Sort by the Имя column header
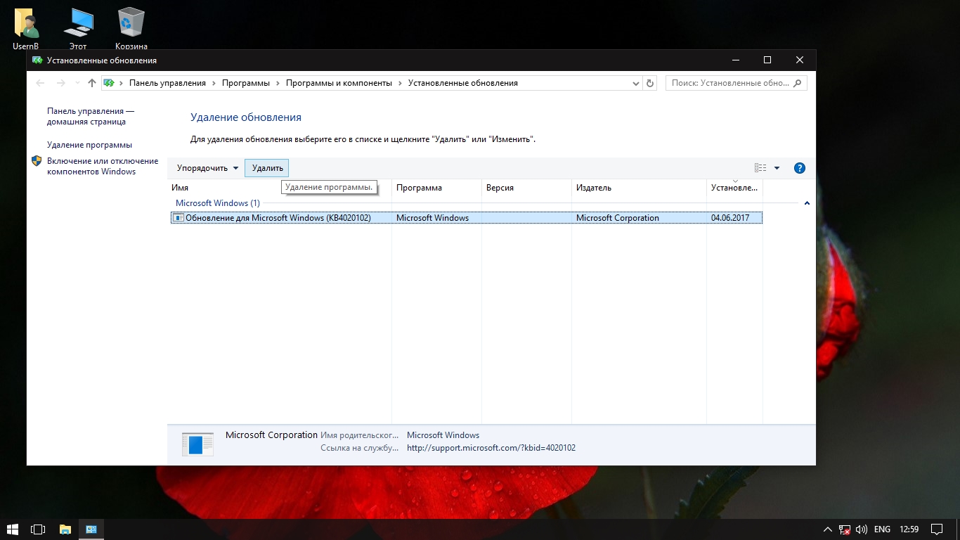The width and height of the screenshot is (960, 540). click(280, 188)
